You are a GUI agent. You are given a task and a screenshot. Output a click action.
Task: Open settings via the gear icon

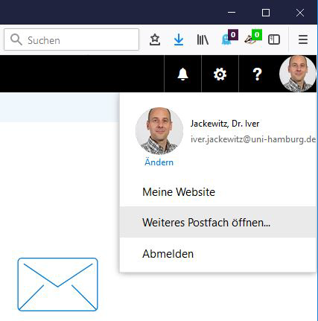(220, 74)
